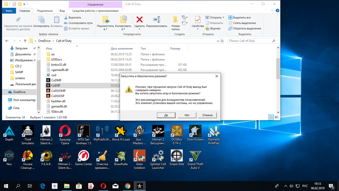Collapse the ribbon with the chevron
Image resolution: width=339 pixels, height=191 pixels.
[272, 11]
